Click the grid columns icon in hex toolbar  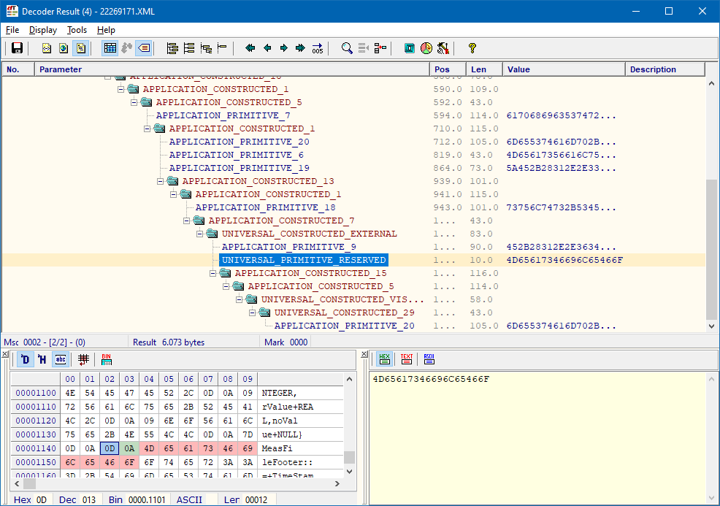pyautogui.click(x=83, y=359)
